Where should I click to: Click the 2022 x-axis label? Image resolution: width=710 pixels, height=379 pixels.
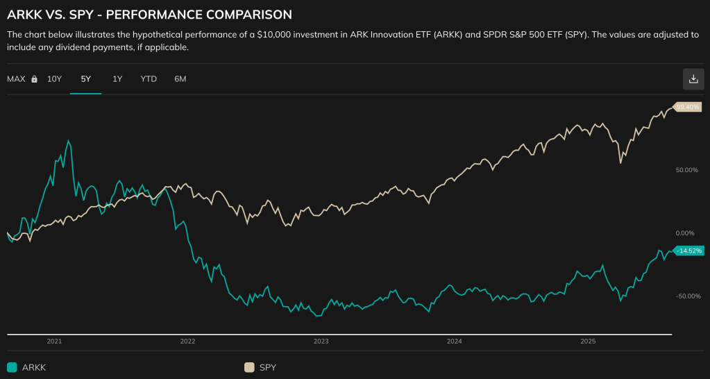tap(187, 342)
